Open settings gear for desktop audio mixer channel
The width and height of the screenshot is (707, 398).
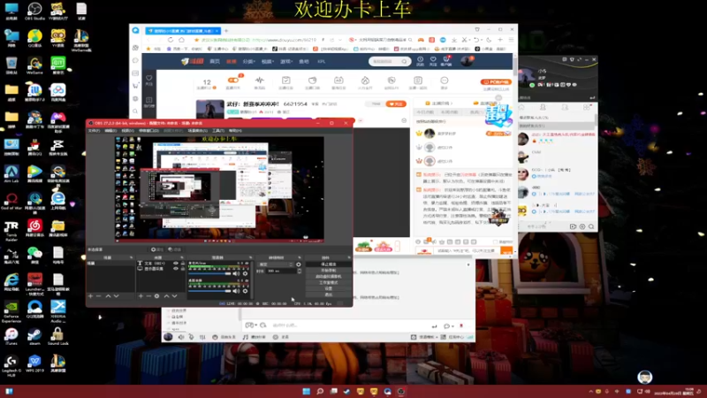246,273
